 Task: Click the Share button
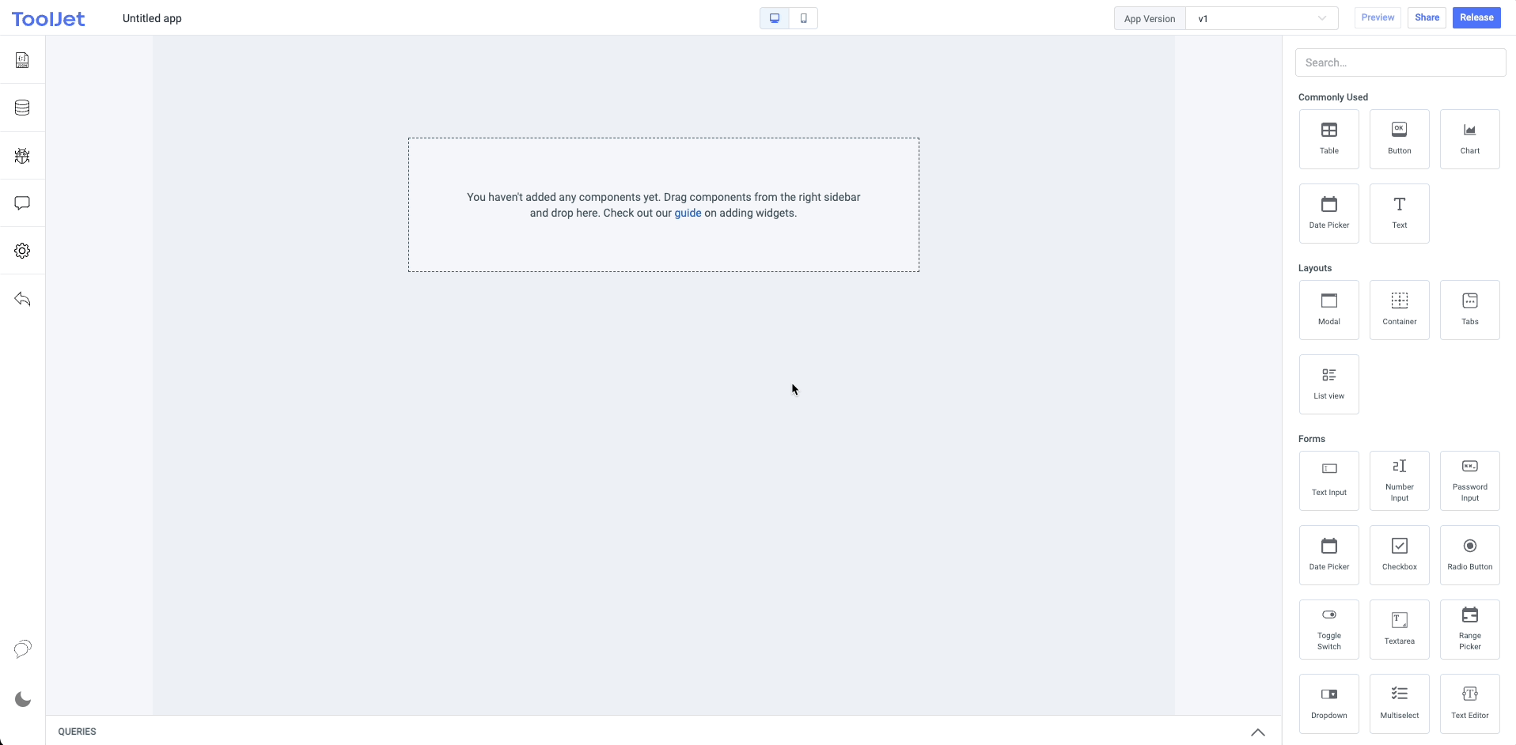click(1427, 17)
